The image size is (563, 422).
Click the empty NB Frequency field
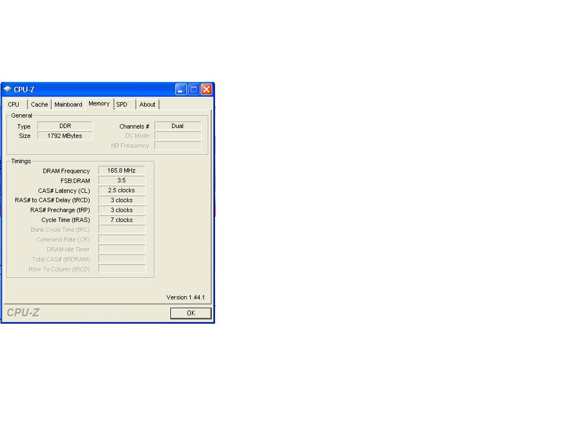tap(178, 145)
